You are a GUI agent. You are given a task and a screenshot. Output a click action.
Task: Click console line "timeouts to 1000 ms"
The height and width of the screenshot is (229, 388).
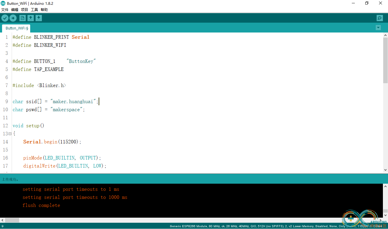tap(102, 197)
